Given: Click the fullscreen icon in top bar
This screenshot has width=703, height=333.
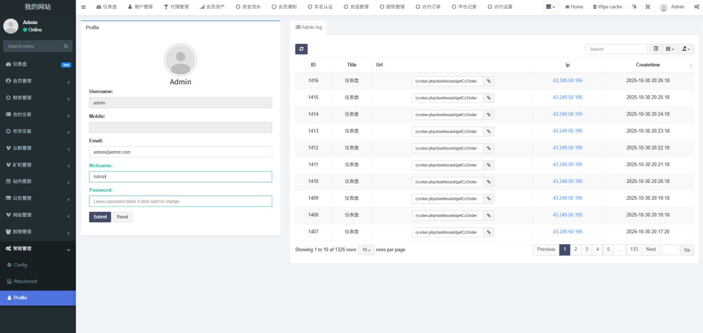Looking at the screenshot, I should pyautogui.click(x=648, y=7).
